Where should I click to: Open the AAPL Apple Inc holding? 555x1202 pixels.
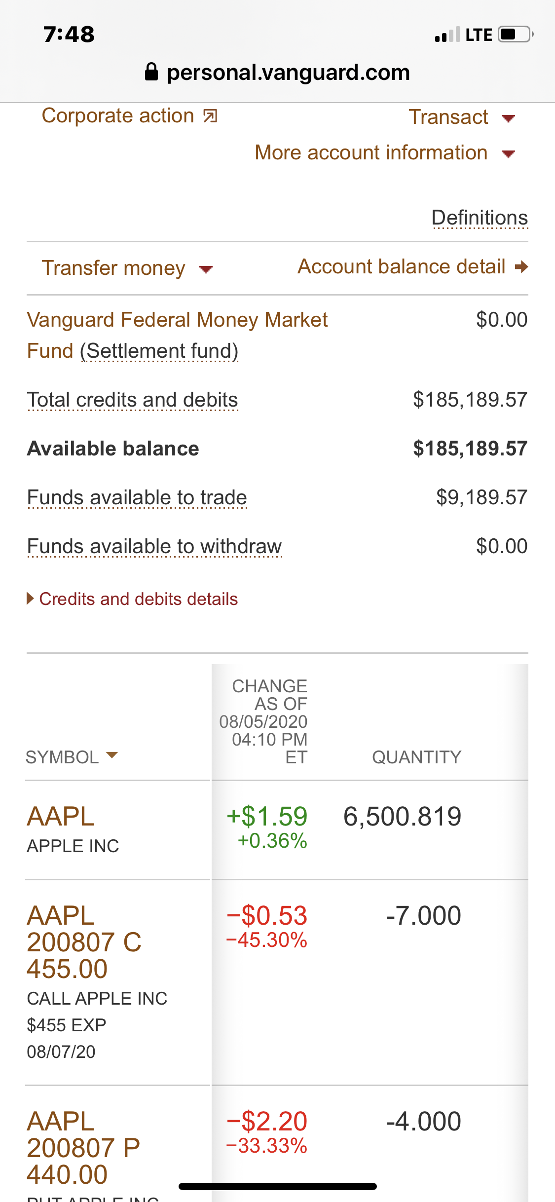[x=60, y=816]
